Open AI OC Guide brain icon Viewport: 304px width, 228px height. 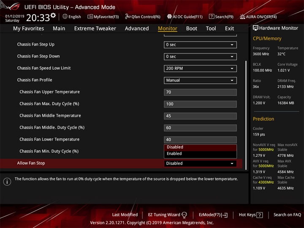tap(169, 16)
